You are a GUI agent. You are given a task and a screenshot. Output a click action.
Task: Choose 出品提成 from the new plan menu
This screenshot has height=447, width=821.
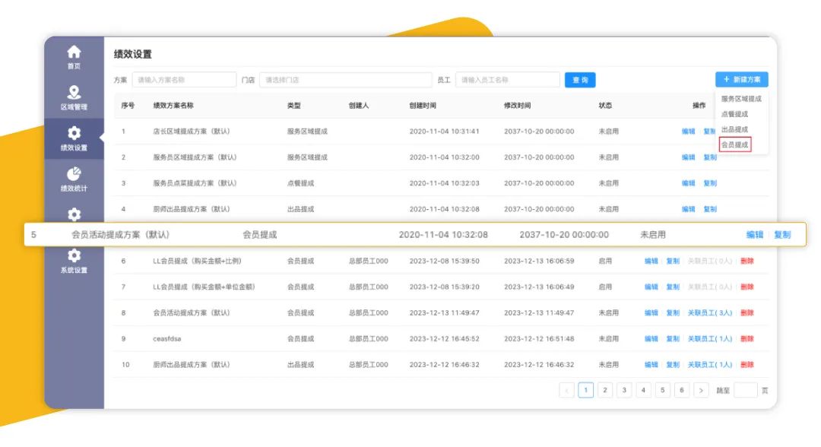(734, 128)
